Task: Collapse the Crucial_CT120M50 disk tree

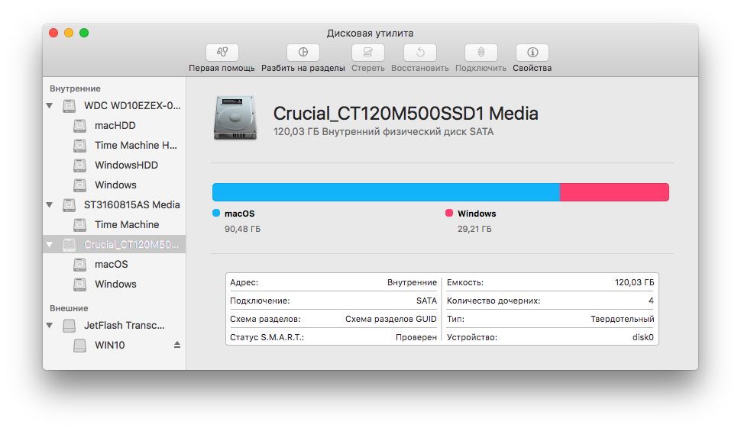Action: click(x=49, y=245)
